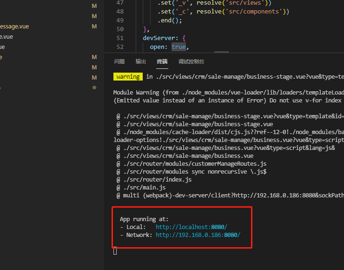Click the editor horizontal scrollbar thumb
This screenshot has width=344, height=270.
coord(221,52)
